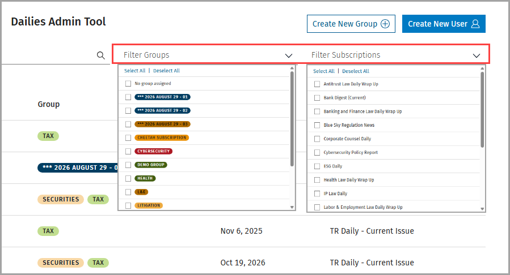
Task: Click the groups list scrollbar thumb
Action: [292, 119]
